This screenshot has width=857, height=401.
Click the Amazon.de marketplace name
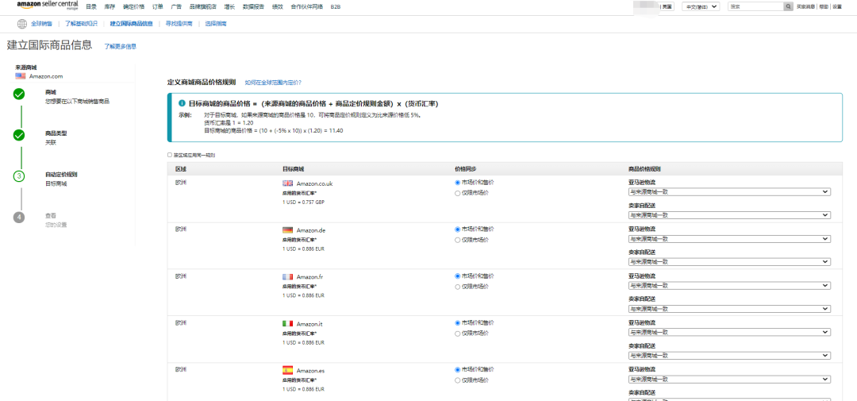311,230
